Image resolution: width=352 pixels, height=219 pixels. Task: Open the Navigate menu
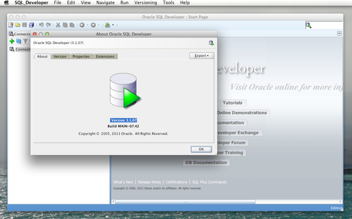[105, 3]
